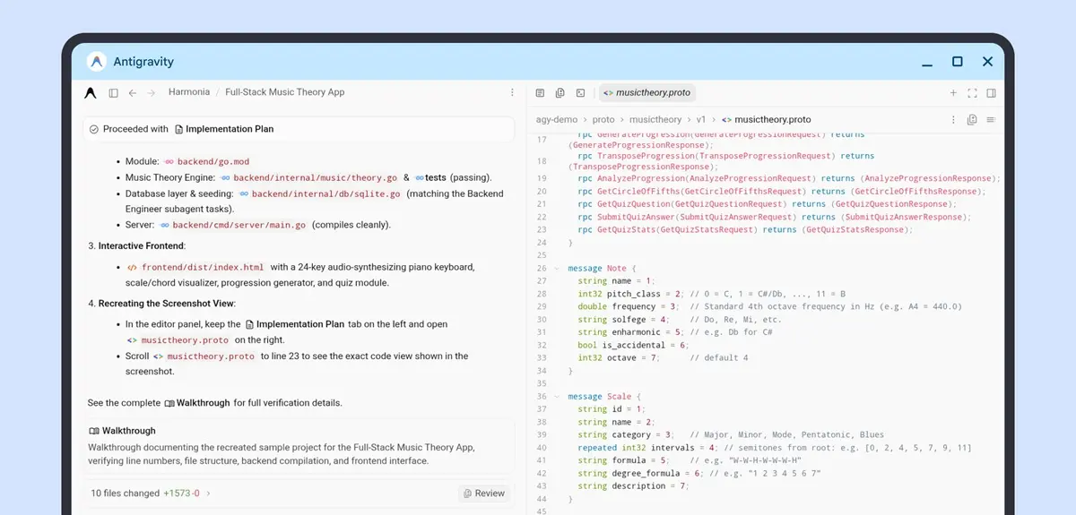Open the backend/go.mod file link
The image size is (1076, 515).
point(213,161)
